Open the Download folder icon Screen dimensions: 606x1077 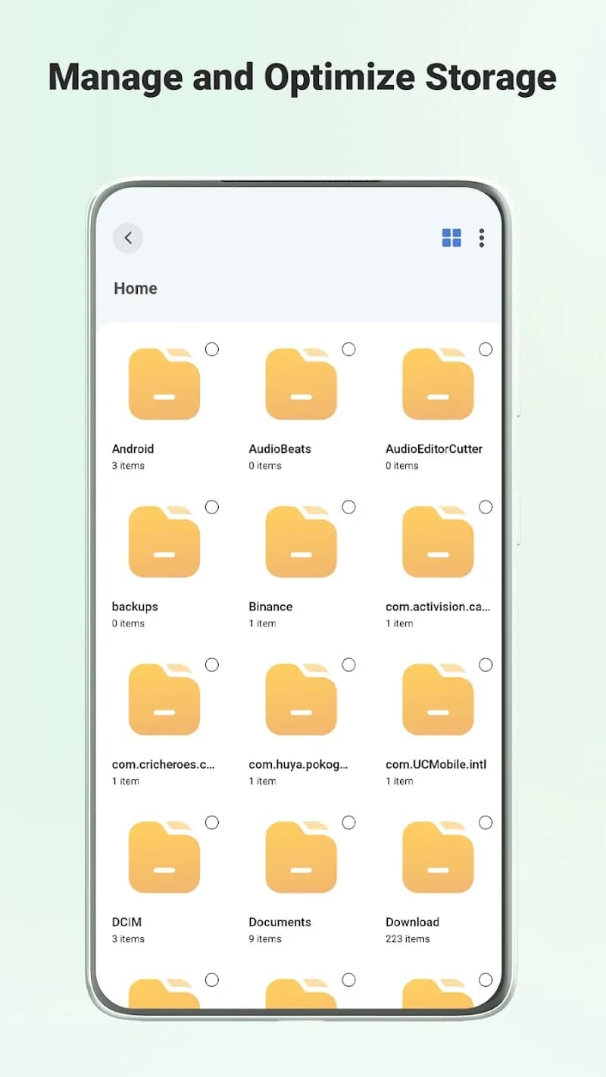tap(437, 857)
